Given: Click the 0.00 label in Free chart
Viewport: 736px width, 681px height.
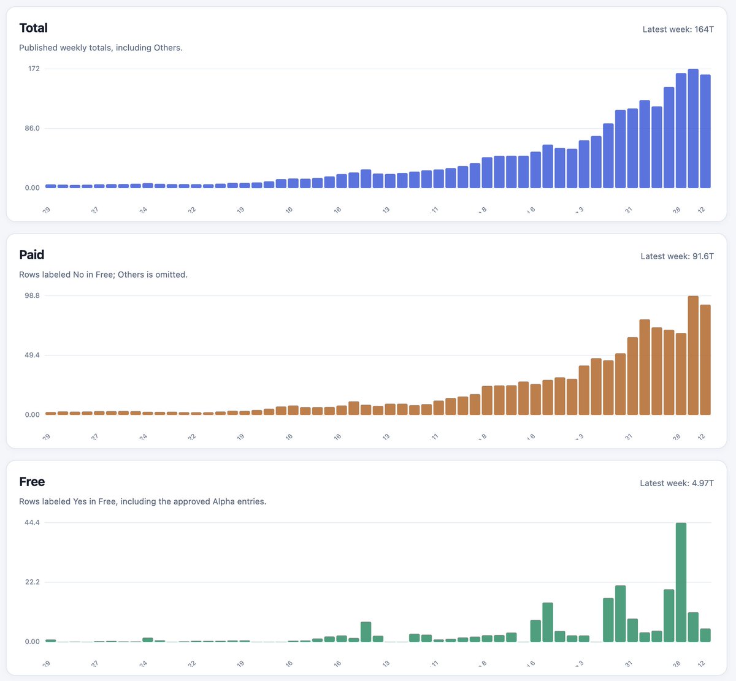Looking at the screenshot, I should pos(33,641).
